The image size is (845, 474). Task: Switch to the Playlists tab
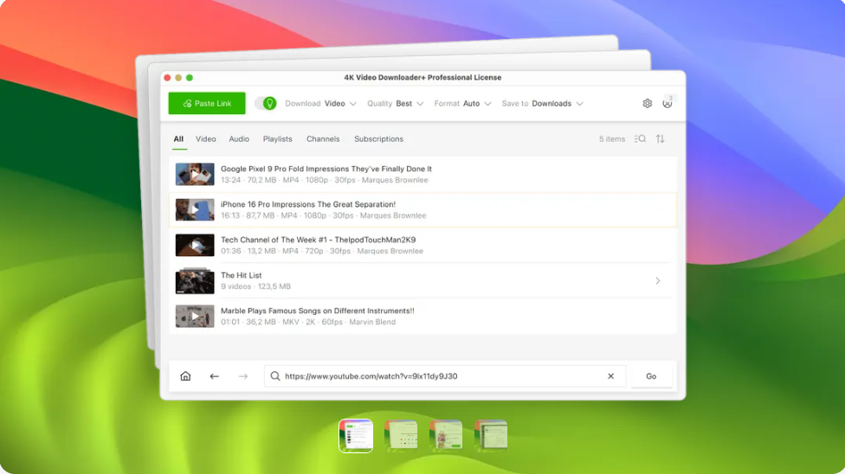(278, 139)
